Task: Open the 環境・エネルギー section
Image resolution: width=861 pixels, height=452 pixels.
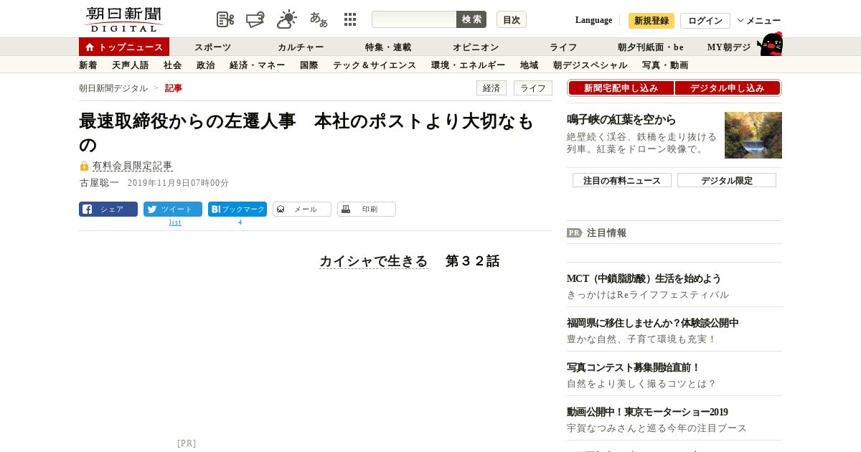Action: [469, 65]
